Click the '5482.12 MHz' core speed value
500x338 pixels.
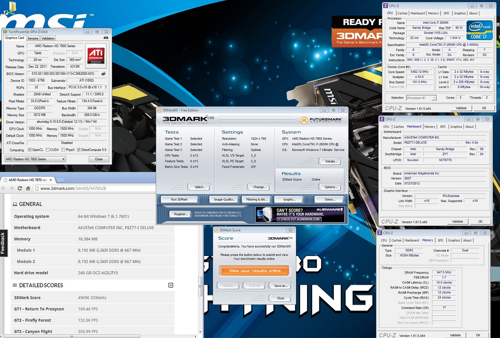click(419, 72)
